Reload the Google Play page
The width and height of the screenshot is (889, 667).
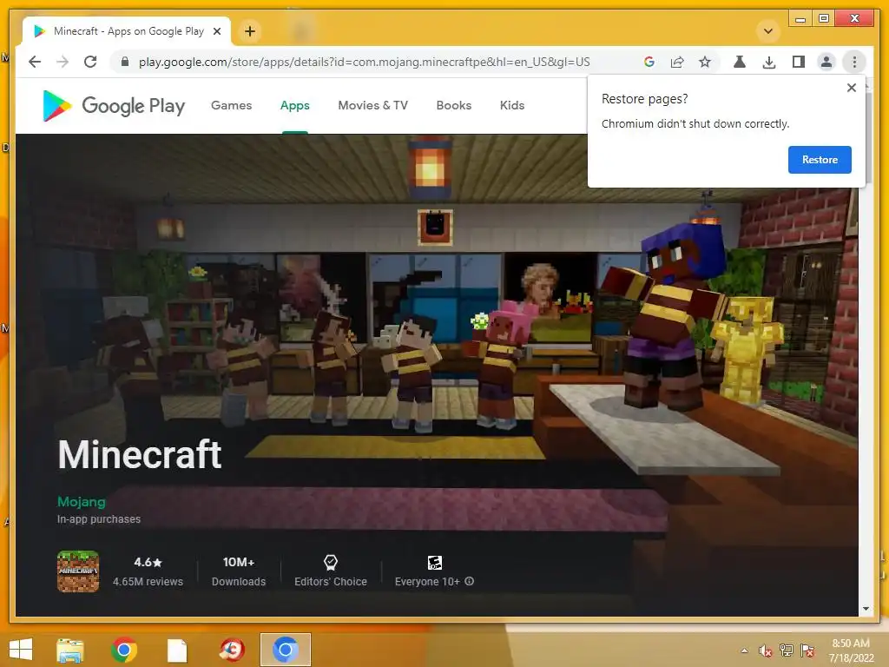click(x=90, y=62)
